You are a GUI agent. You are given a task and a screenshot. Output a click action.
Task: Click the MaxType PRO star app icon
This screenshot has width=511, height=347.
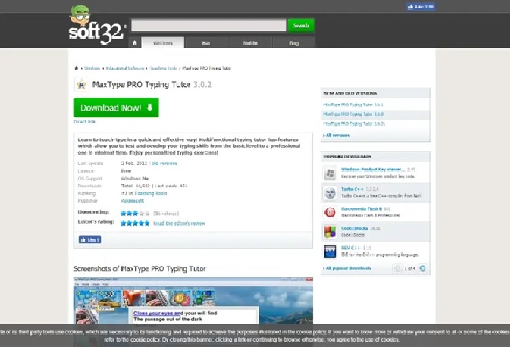81,85
